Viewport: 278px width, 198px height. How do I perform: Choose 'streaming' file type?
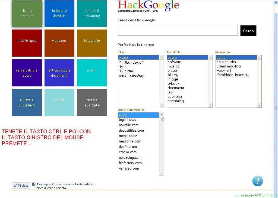coord(187,101)
